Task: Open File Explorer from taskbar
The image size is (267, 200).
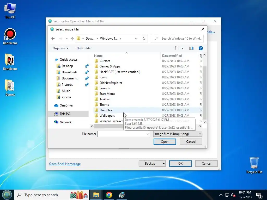Action: [96, 195]
